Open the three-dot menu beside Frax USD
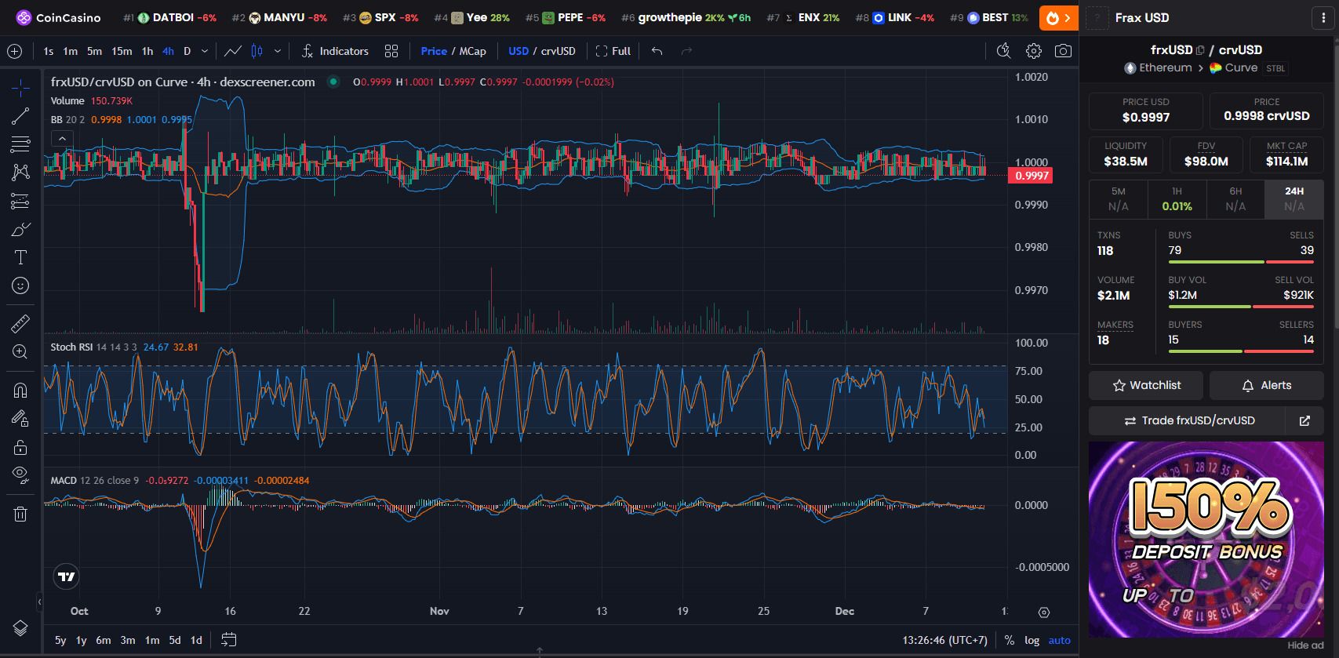The width and height of the screenshot is (1339, 658). click(1323, 18)
